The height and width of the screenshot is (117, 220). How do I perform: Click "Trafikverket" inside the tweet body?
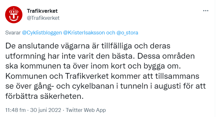point(87,76)
